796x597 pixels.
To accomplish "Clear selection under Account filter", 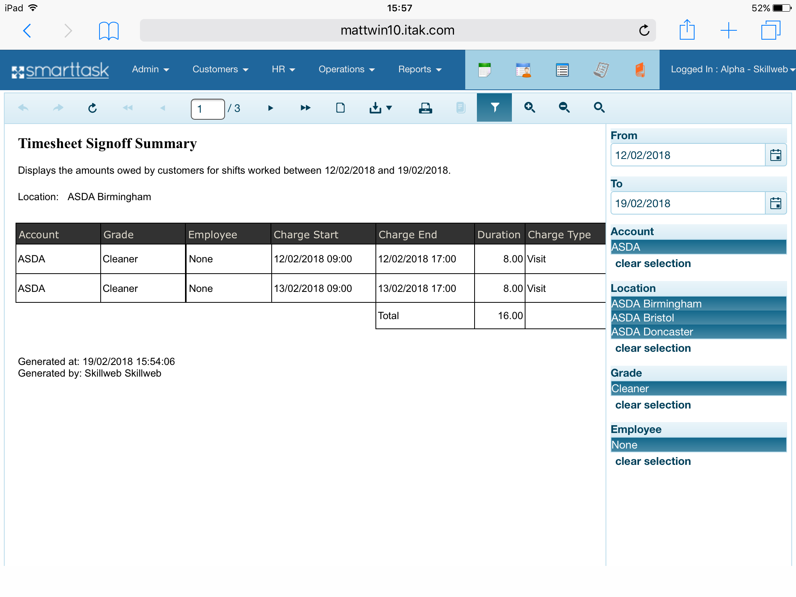I will coord(653,264).
